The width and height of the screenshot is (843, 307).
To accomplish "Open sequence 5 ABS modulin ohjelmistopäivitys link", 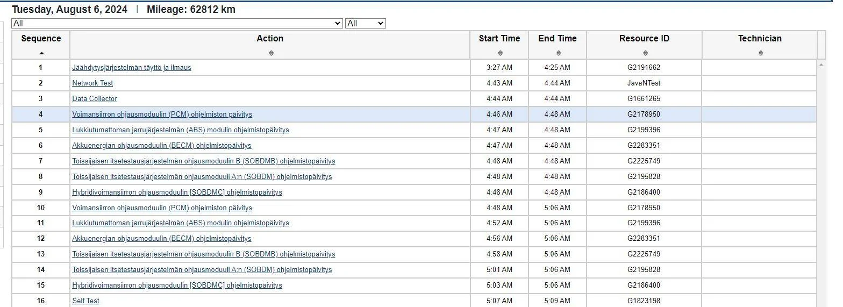I will 181,130.
